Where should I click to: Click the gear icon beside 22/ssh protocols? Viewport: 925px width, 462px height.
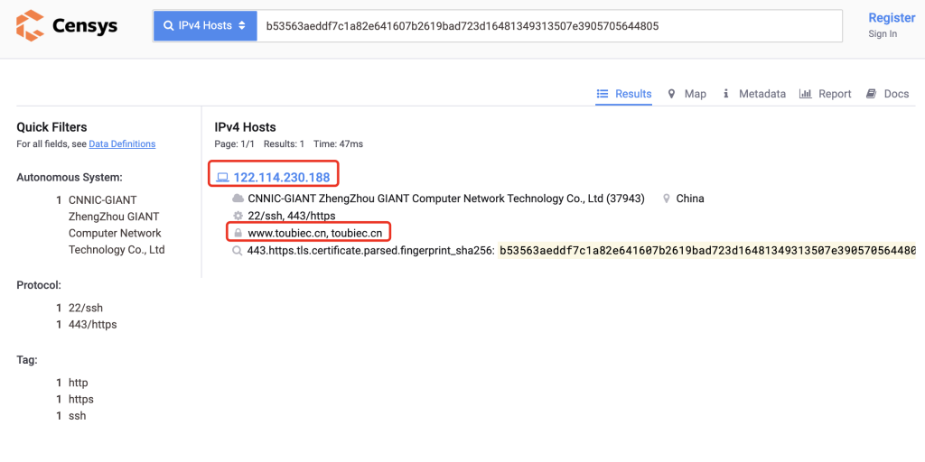[x=238, y=216]
